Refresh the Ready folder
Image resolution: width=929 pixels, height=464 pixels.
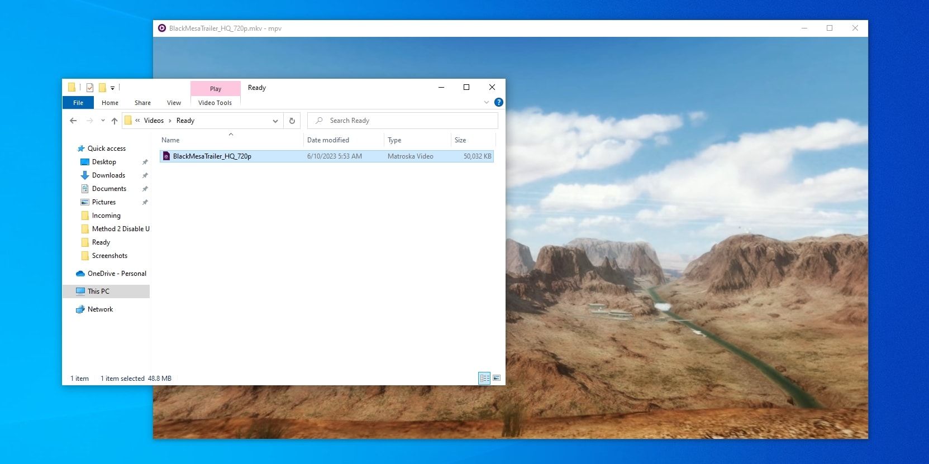coord(292,121)
